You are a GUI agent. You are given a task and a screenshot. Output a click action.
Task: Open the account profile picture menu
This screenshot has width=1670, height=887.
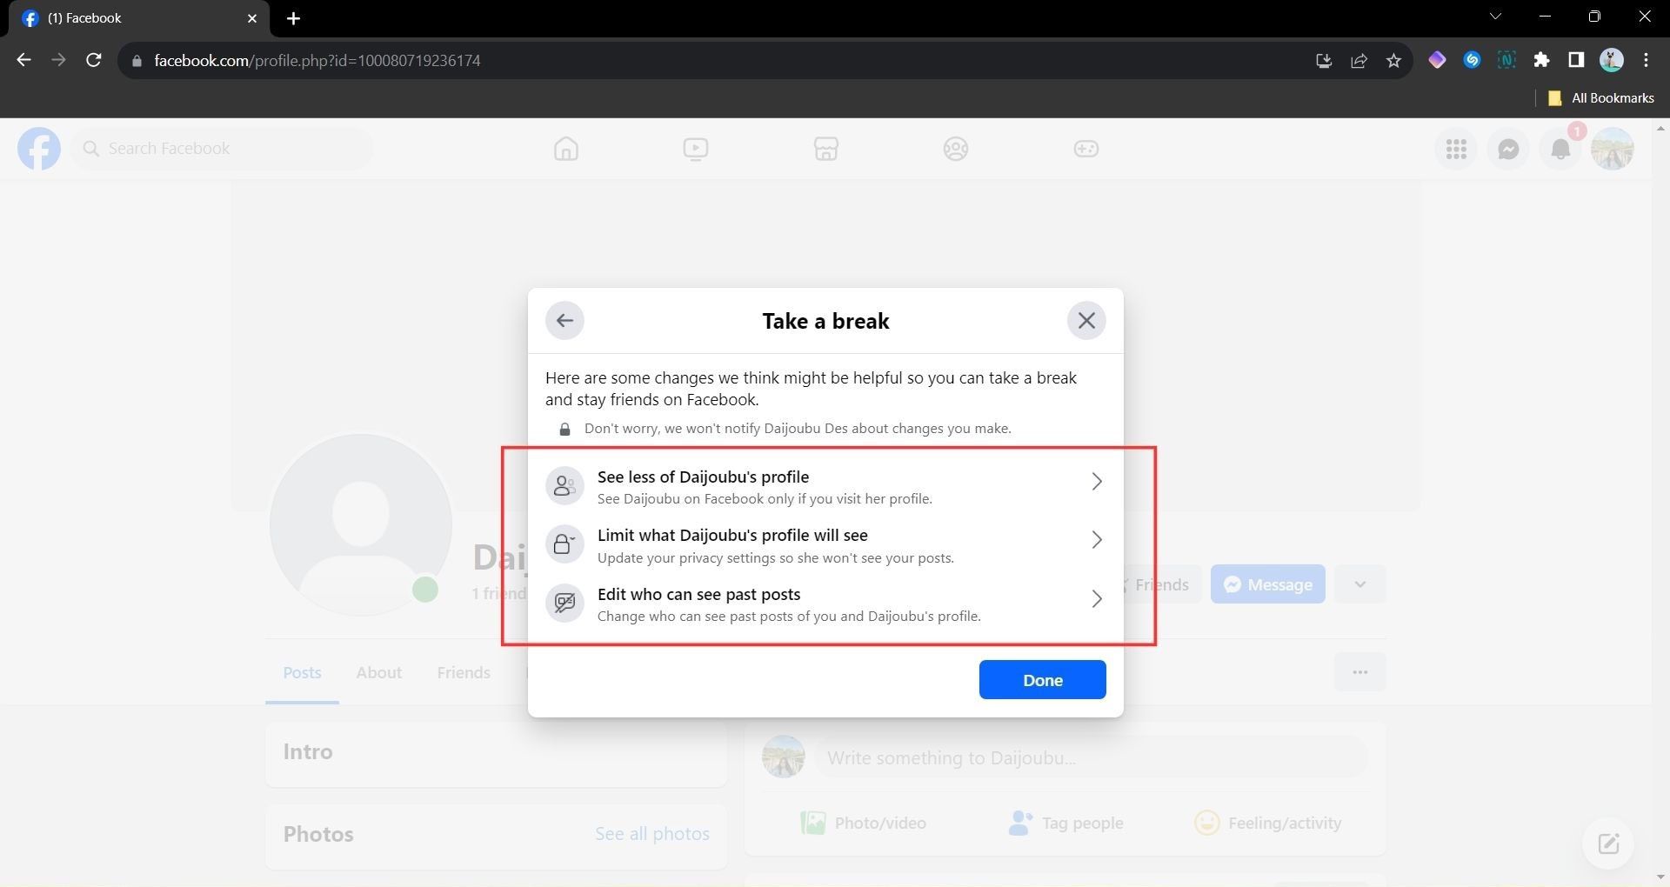(1613, 149)
